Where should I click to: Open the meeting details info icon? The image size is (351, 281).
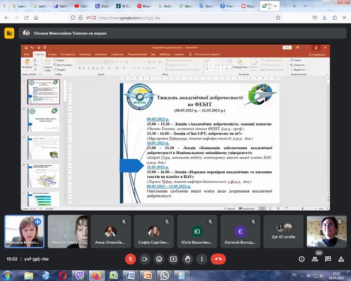(301, 258)
